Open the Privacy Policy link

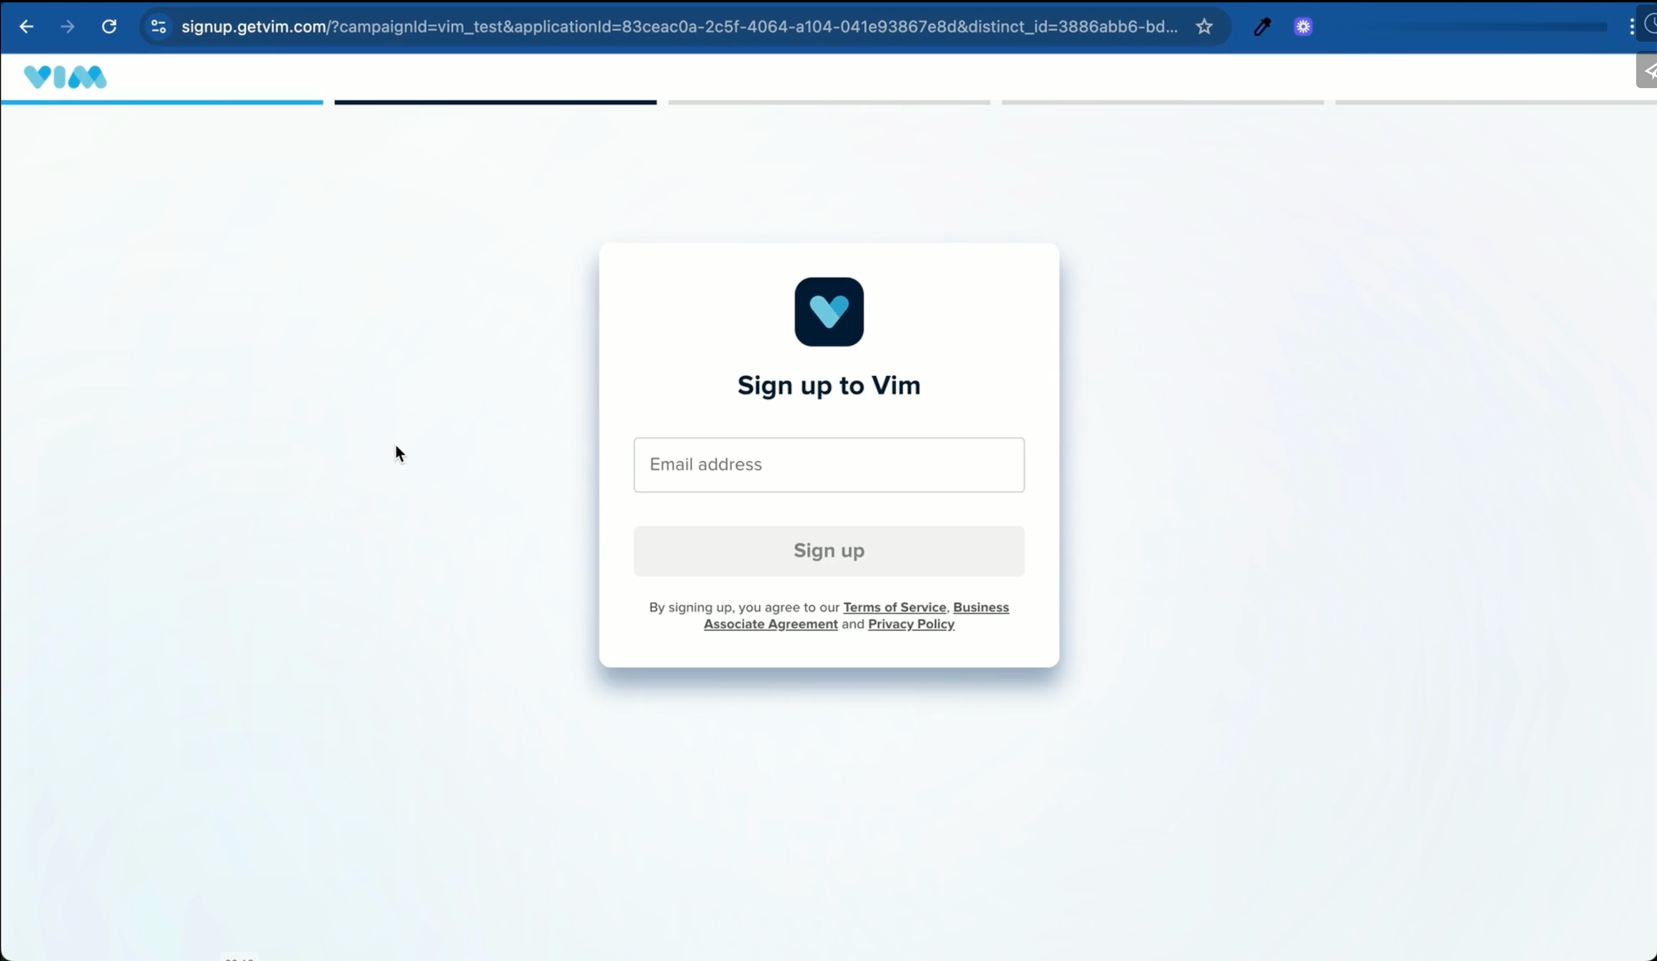pyautogui.click(x=911, y=624)
